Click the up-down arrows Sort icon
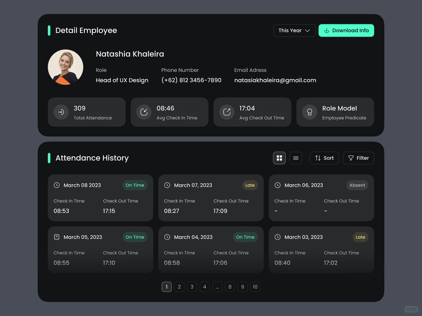 pos(318,158)
